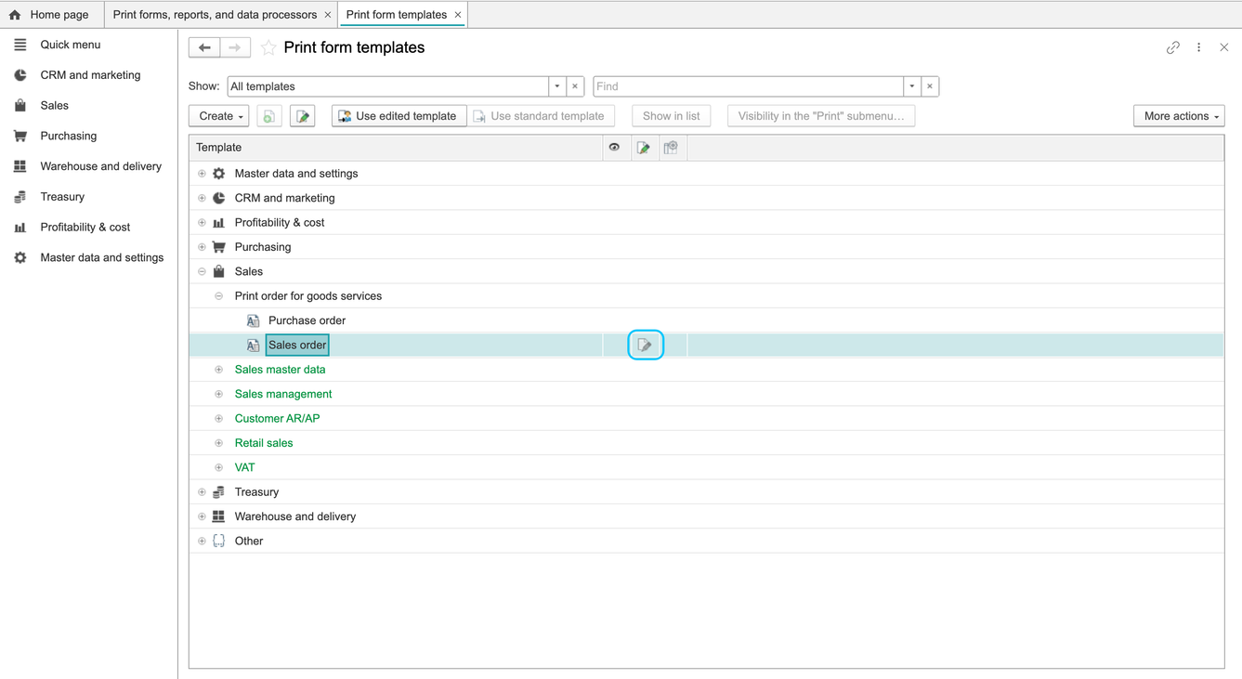This screenshot has width=1242, height=679.
Task: Add Print form templates to favorites with the star
Action: 268,47
